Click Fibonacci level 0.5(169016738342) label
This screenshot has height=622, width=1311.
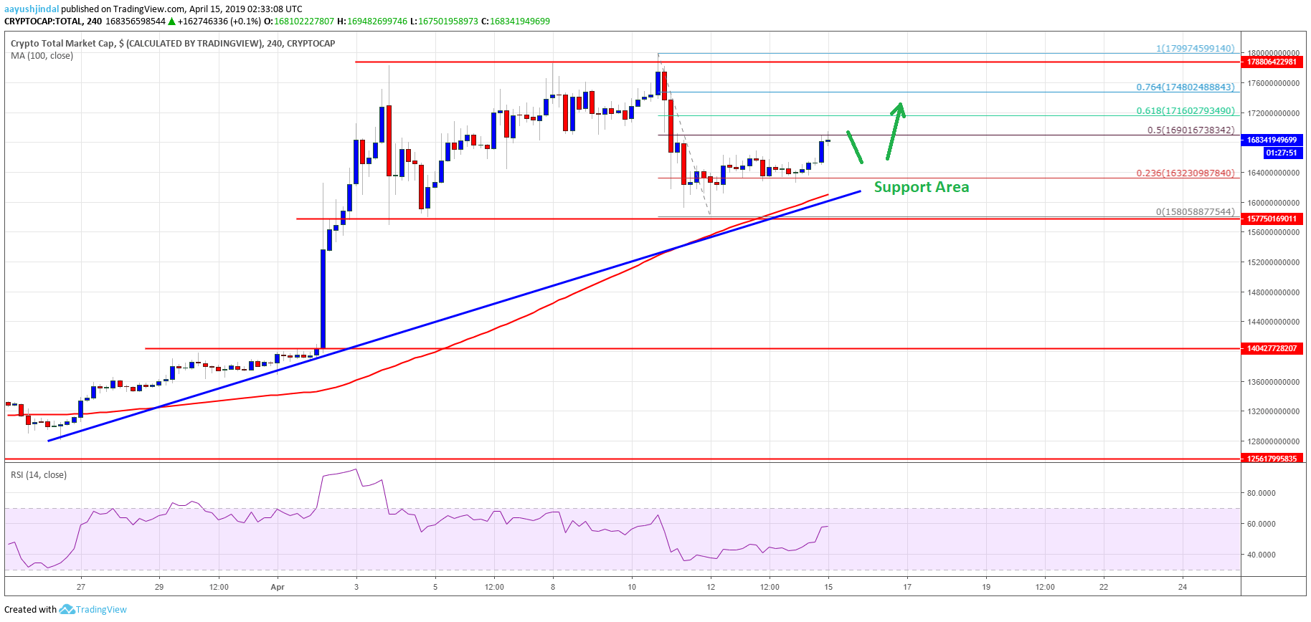pyautogui.click(x=1191, y=130)
